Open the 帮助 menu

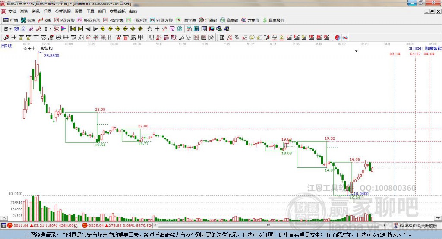coord(133,12)
